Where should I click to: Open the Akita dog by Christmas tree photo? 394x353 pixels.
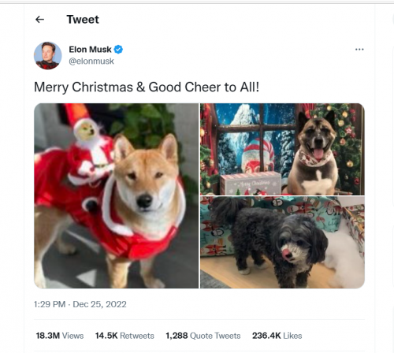tap(282, 149)
